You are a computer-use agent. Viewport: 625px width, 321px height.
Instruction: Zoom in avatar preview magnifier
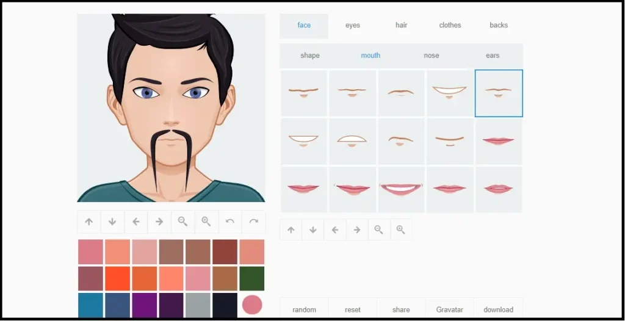[206, 222]
